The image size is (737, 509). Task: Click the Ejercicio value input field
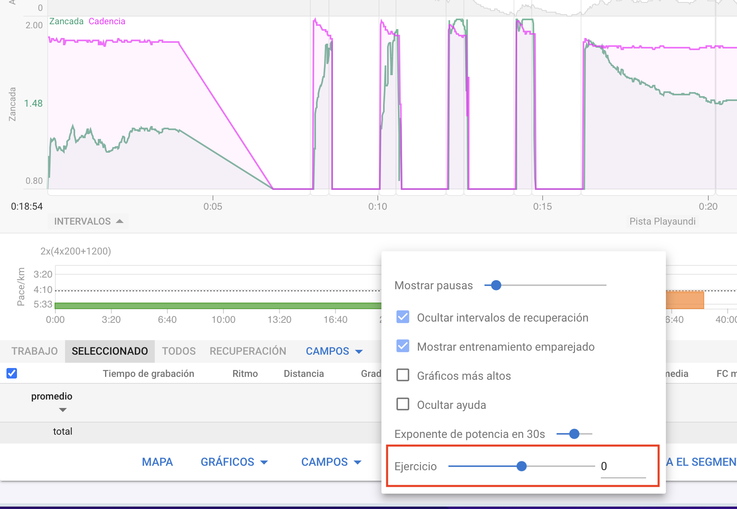pos(623,467)
